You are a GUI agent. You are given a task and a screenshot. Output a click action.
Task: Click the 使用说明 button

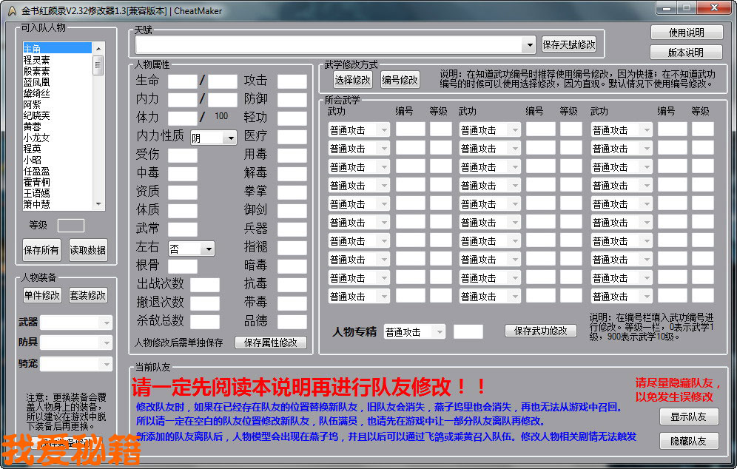[x=686, y=33]
